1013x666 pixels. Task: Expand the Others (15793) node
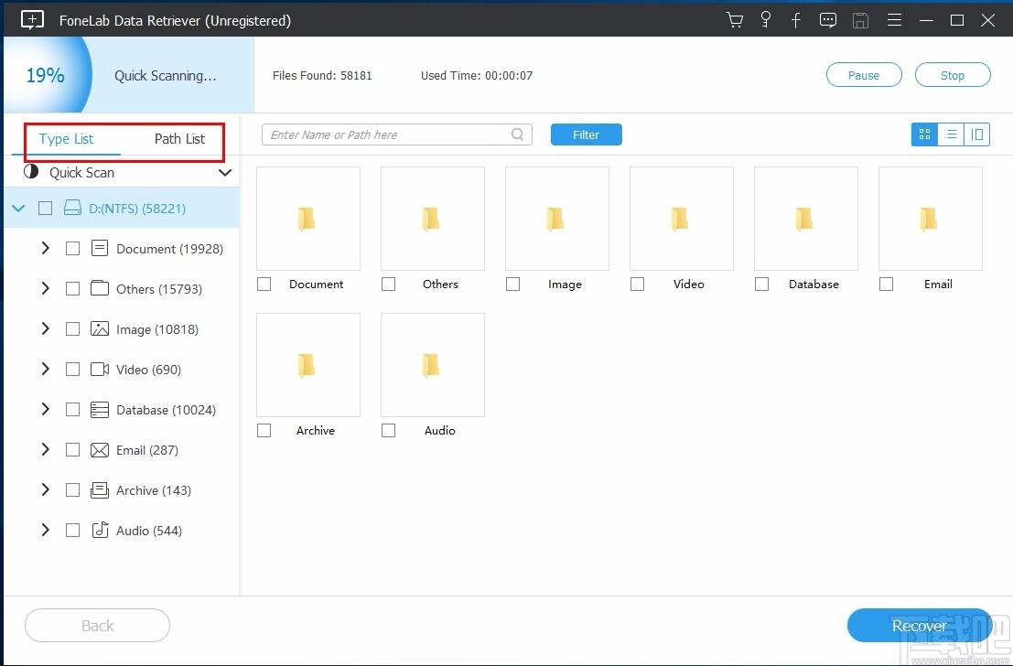click(x=45, y=288)
